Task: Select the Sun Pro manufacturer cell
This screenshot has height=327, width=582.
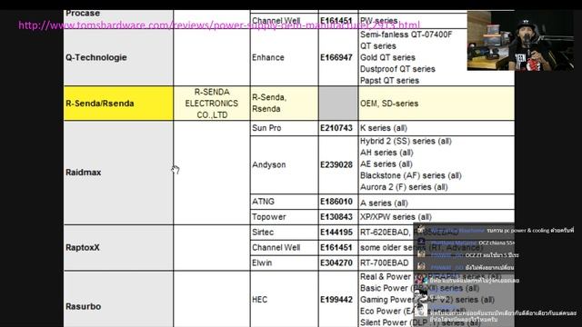Action: click(284, 128)
